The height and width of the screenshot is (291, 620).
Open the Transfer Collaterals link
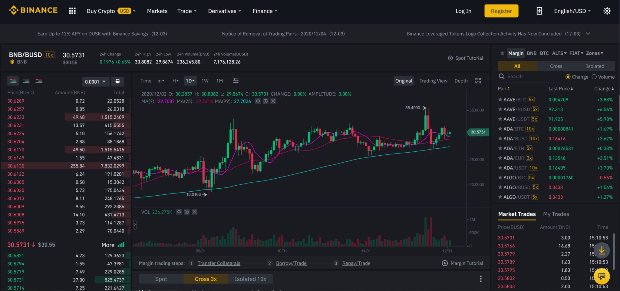tap(219, 263)
